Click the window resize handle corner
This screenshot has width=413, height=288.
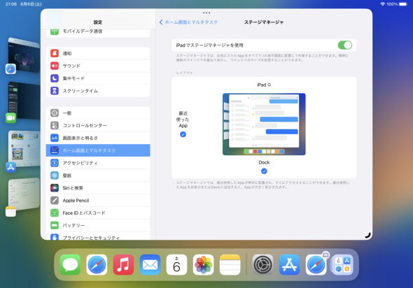(x=367, y=235)
